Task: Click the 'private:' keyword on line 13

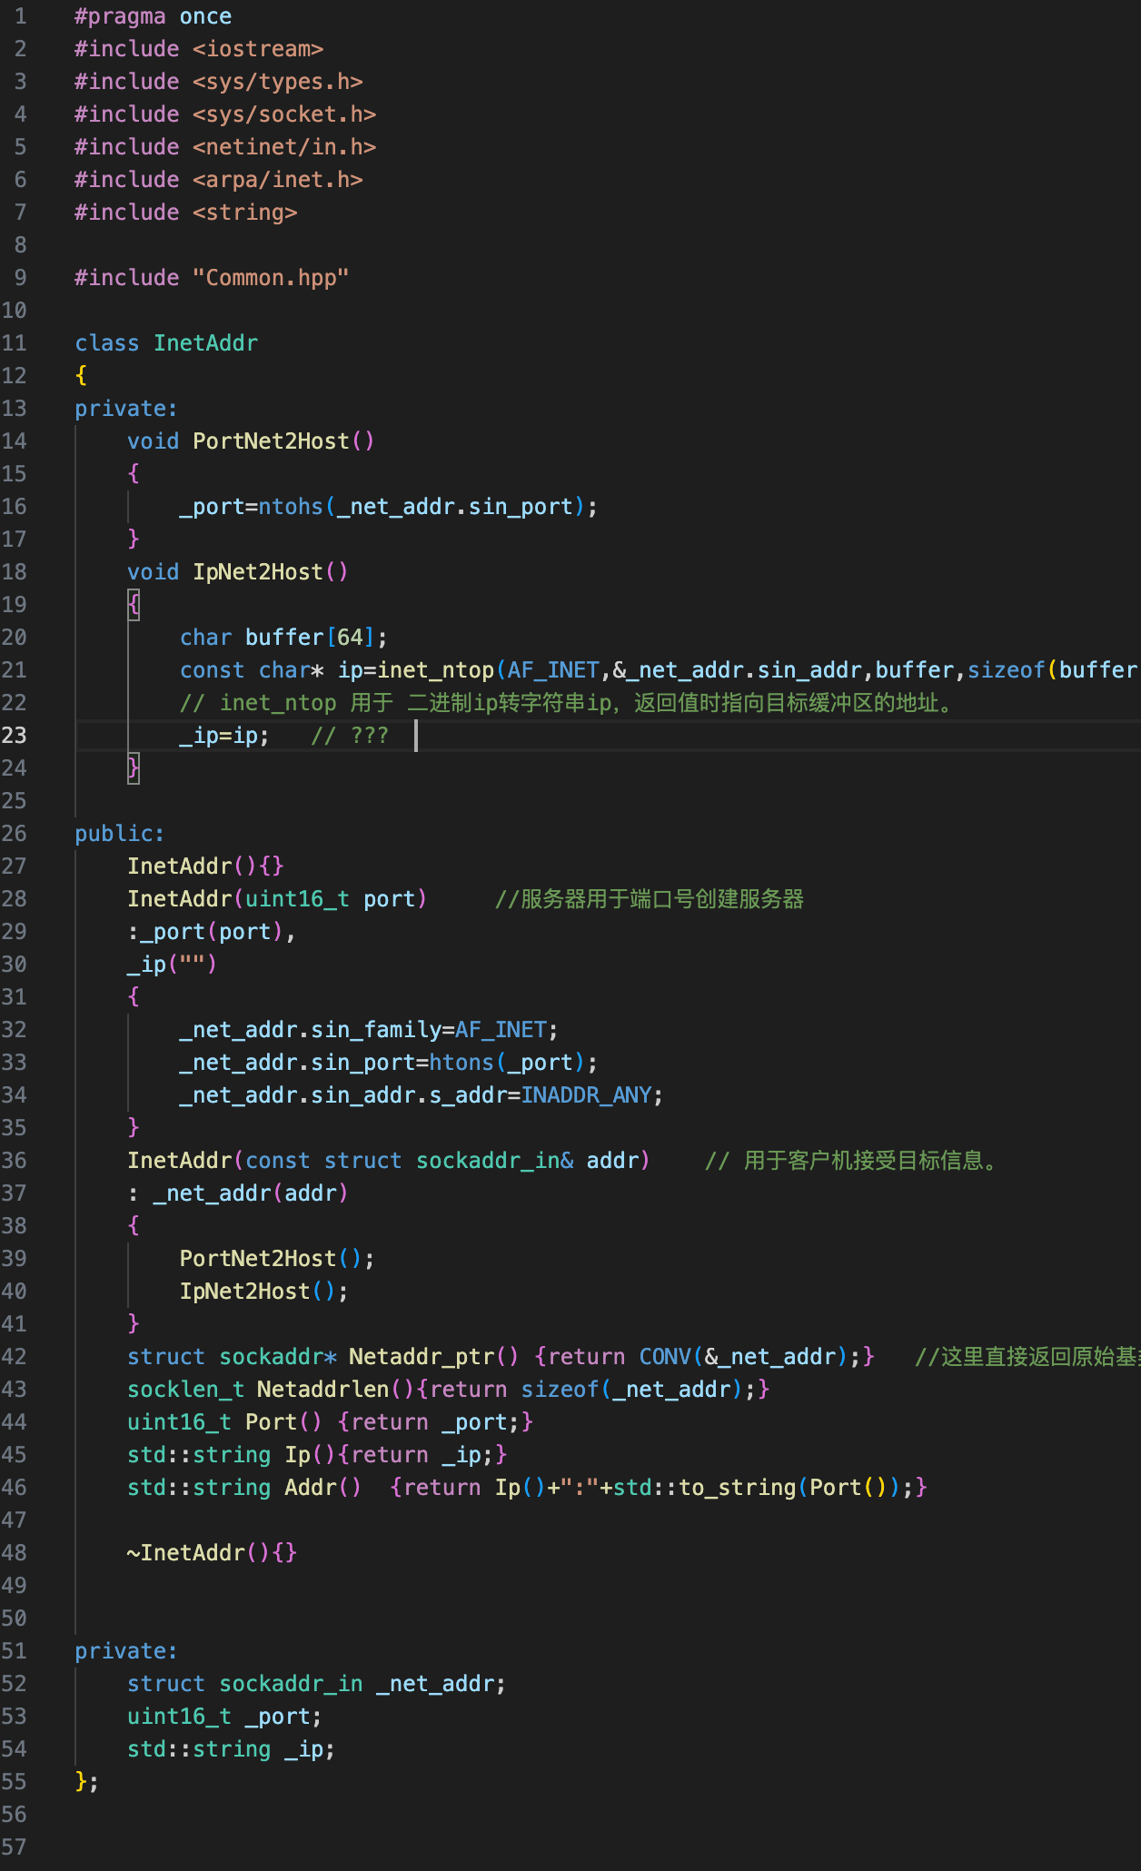Action: 126,409
